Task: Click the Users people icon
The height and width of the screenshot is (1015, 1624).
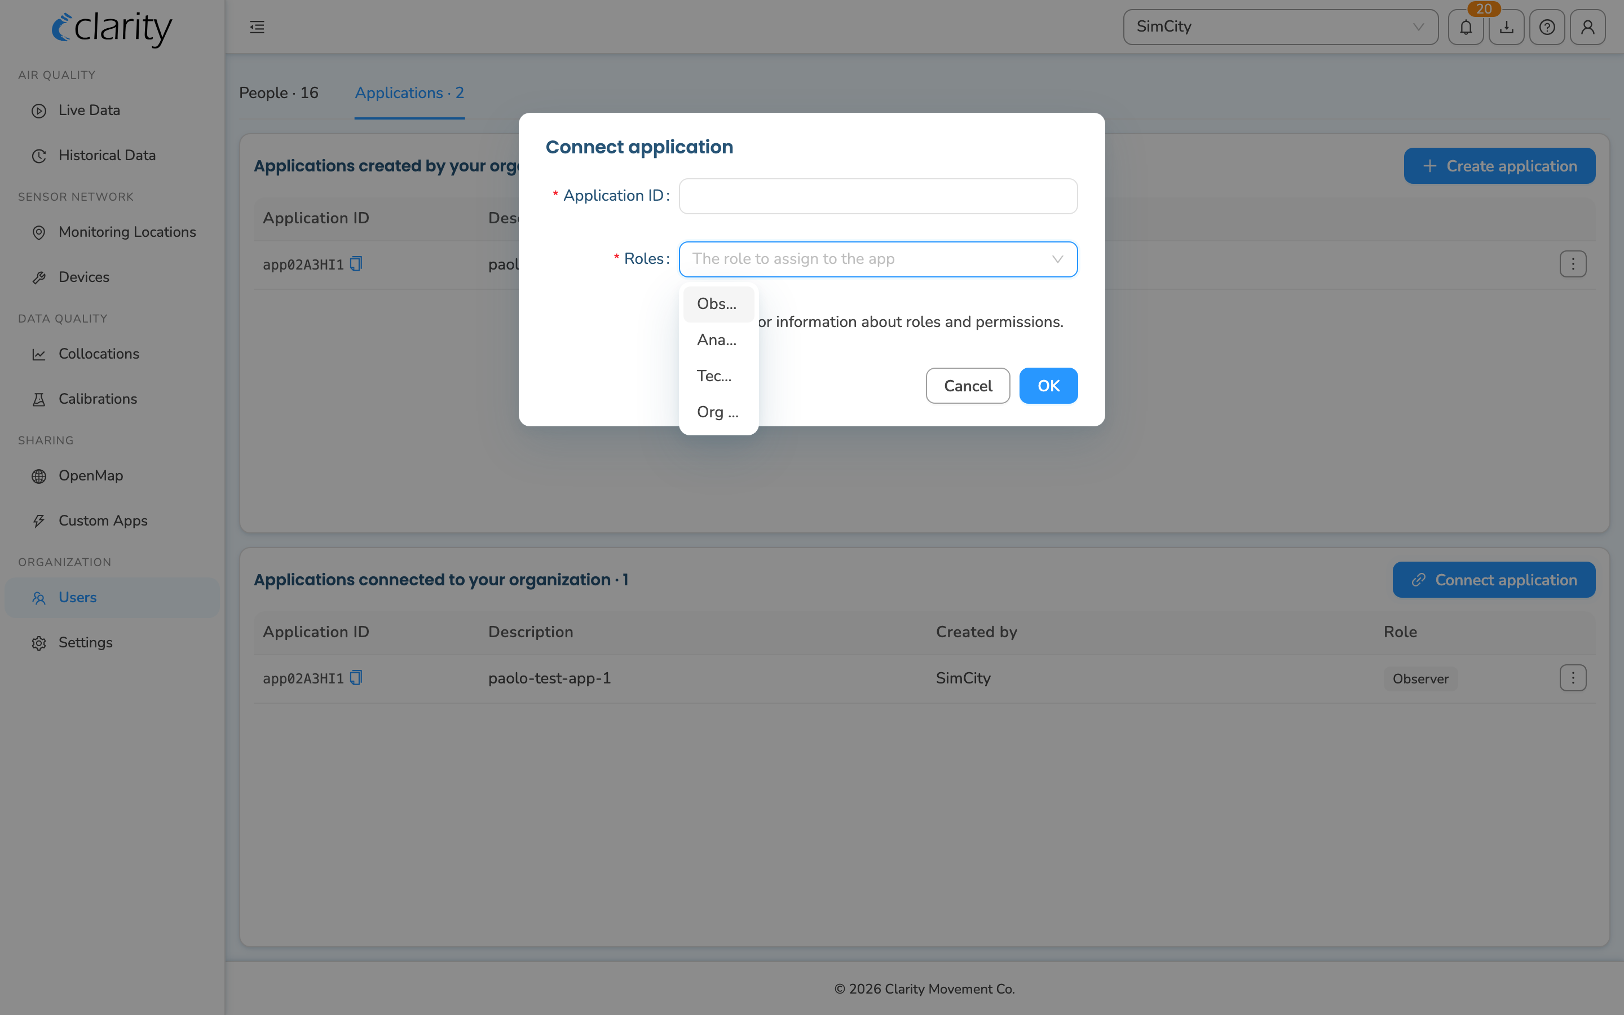Action: [39, 598]
